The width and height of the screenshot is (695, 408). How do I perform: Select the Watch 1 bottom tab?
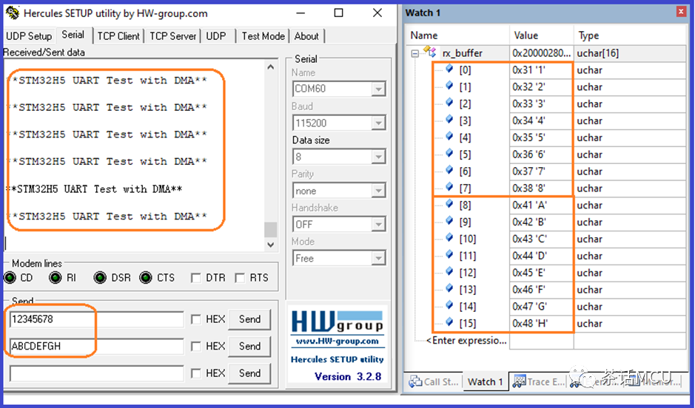click(x=486, y=381)
